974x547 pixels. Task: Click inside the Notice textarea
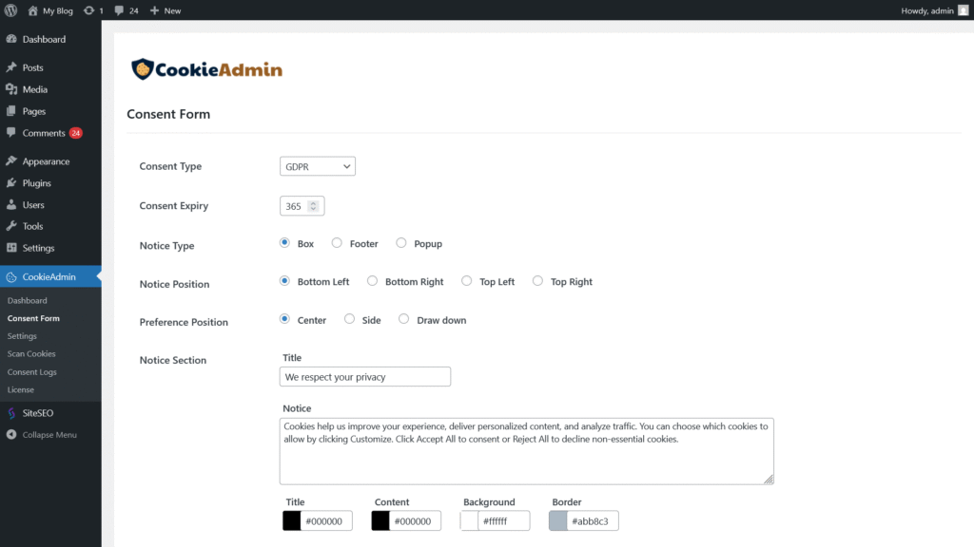tap(527, 451)
